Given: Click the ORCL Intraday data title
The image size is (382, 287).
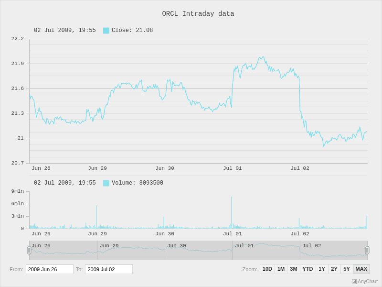Looking at the screenshot, I should click(x=198, y=14).
